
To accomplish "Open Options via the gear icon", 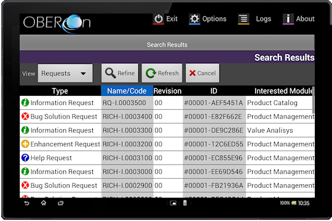I will coord(194,19).
